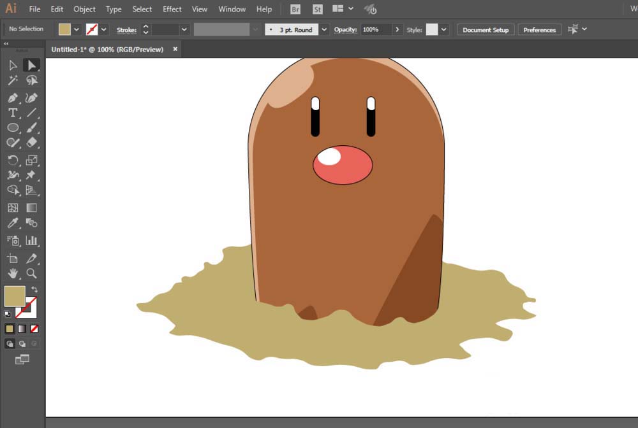Open the Style dropdown arrow
The height and width of the screenshot is (428, 638).
pyautogui.click(x=443, y=30)
